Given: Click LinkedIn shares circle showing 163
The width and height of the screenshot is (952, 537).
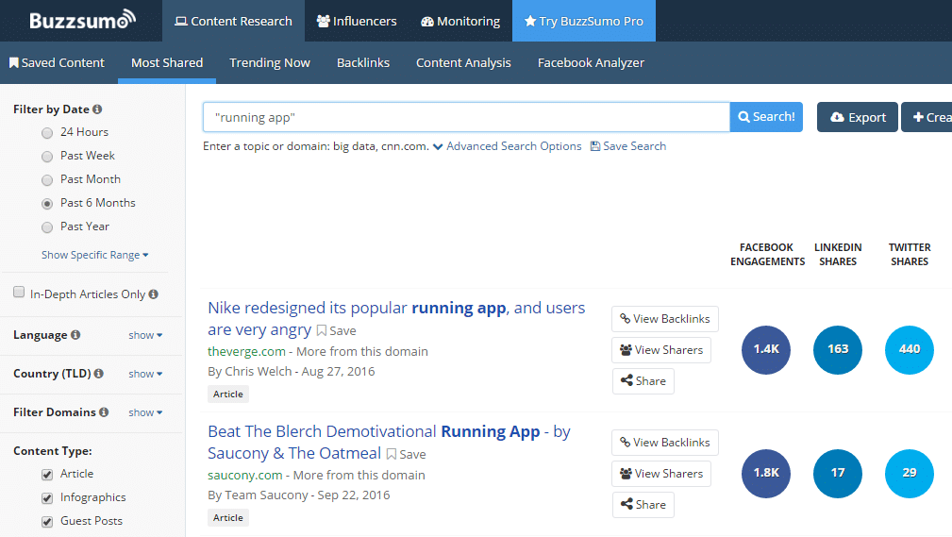Looking at the screenshot, I should click(x=838, y=350).
